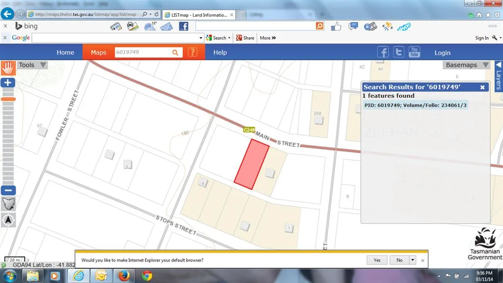Open the LISTmap Facebook page icon
Viewport: 503px width, 283px height.
pyautogui.click(x=383, y=52)
